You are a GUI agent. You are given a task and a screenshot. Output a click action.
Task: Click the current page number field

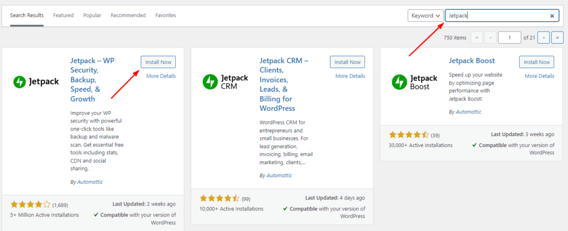pos(510,37)
